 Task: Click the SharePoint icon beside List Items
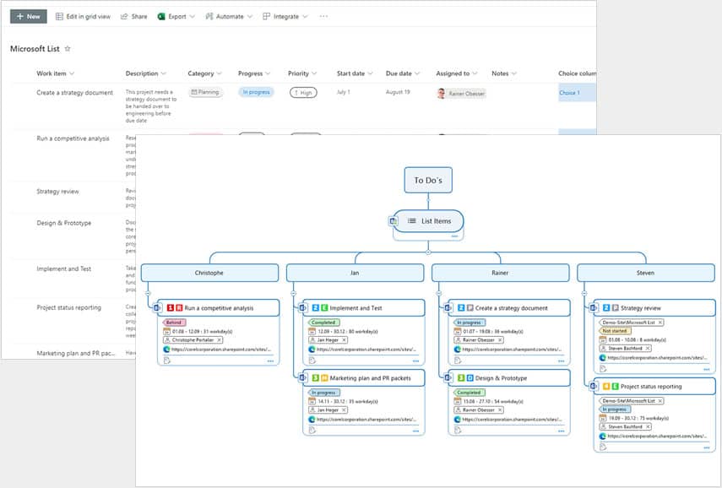click(x=393, y=221)
